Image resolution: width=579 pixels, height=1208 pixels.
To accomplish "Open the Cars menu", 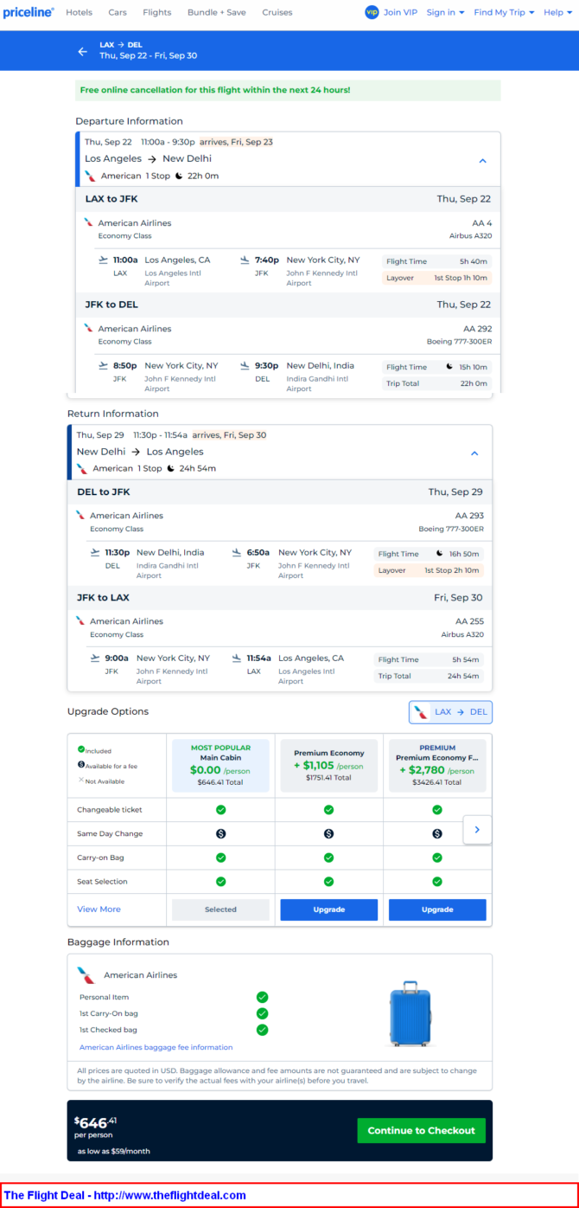I will tap(118, 12).
